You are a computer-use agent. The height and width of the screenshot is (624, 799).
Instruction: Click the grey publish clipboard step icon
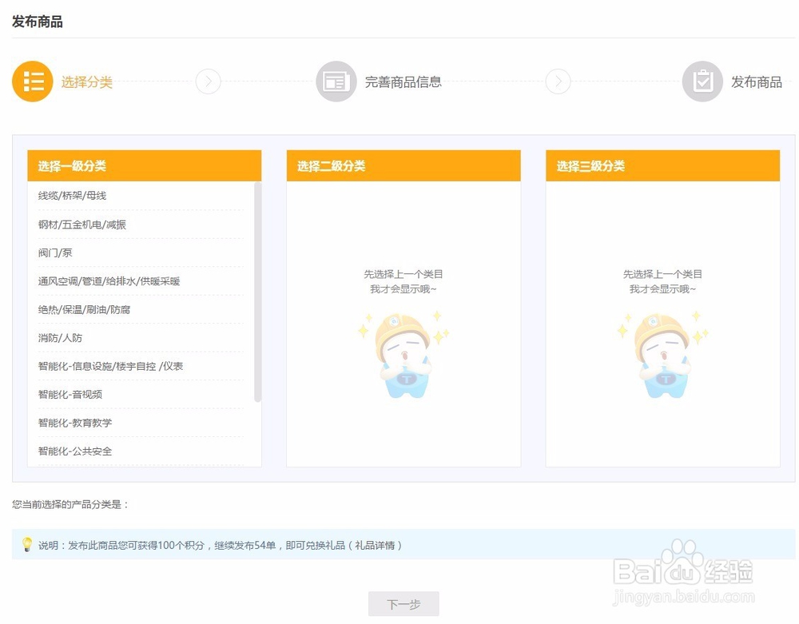[702, 81]
